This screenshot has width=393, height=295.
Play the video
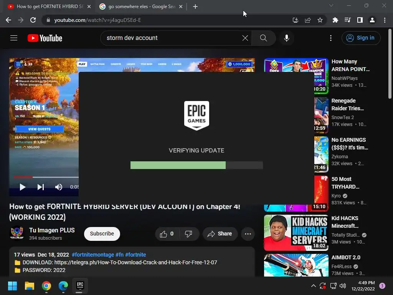(x=23, y=187)
